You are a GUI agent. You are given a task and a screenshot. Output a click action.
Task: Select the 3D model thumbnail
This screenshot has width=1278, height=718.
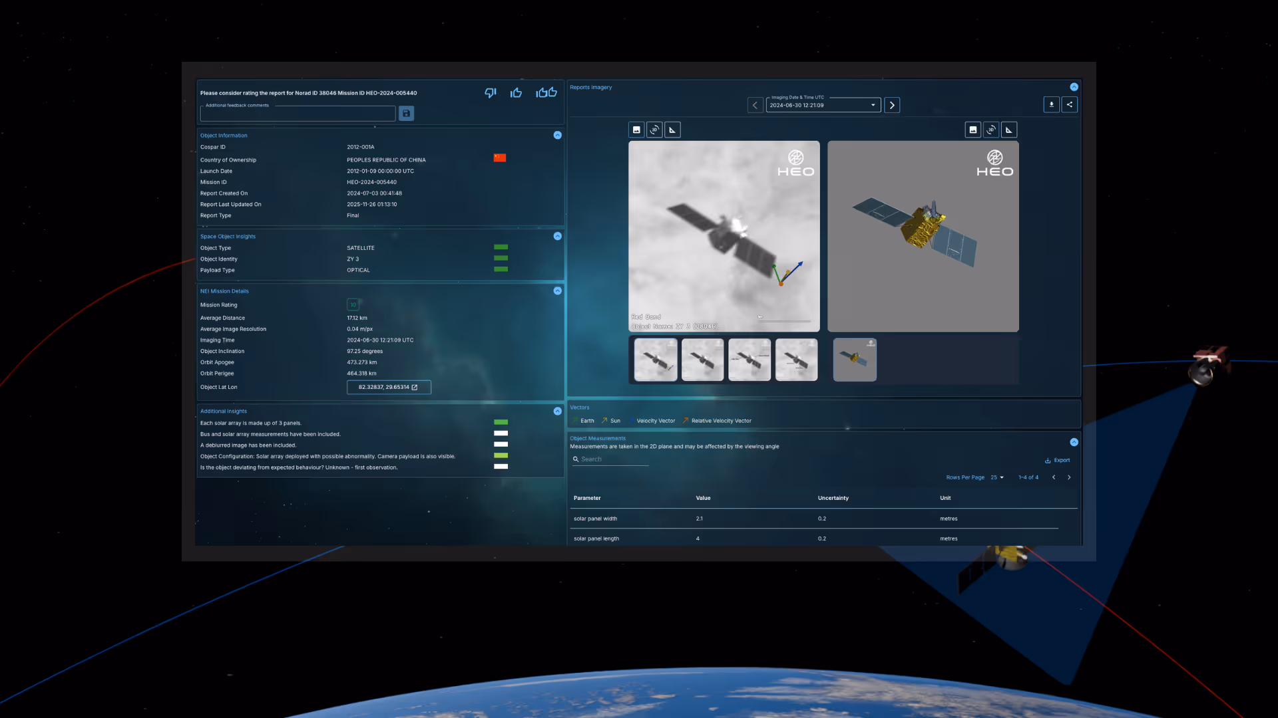855,360
